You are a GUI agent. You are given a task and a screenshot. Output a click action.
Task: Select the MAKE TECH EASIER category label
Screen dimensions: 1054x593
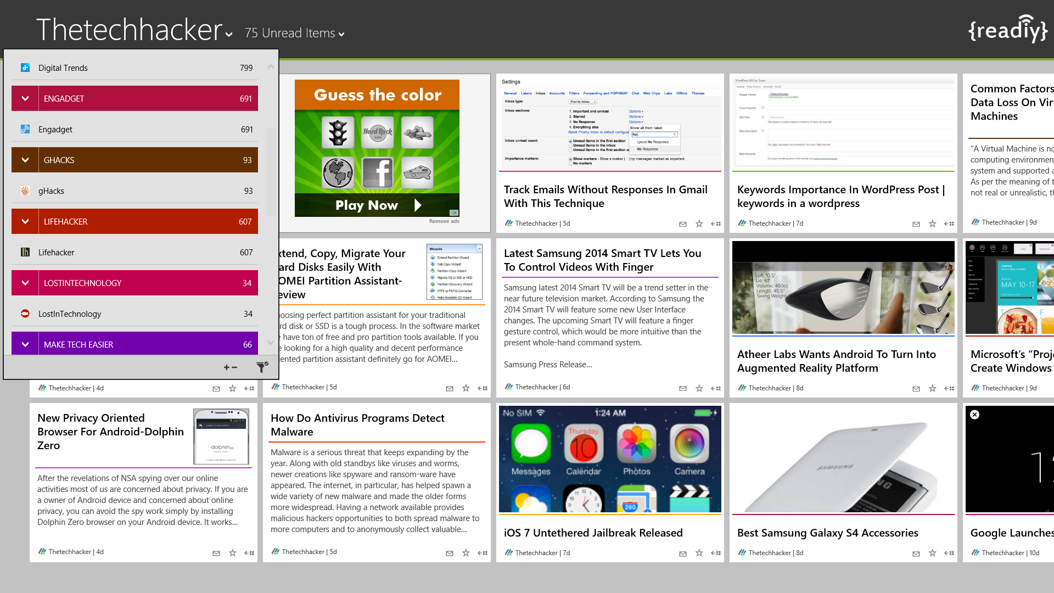pos(79,345)
